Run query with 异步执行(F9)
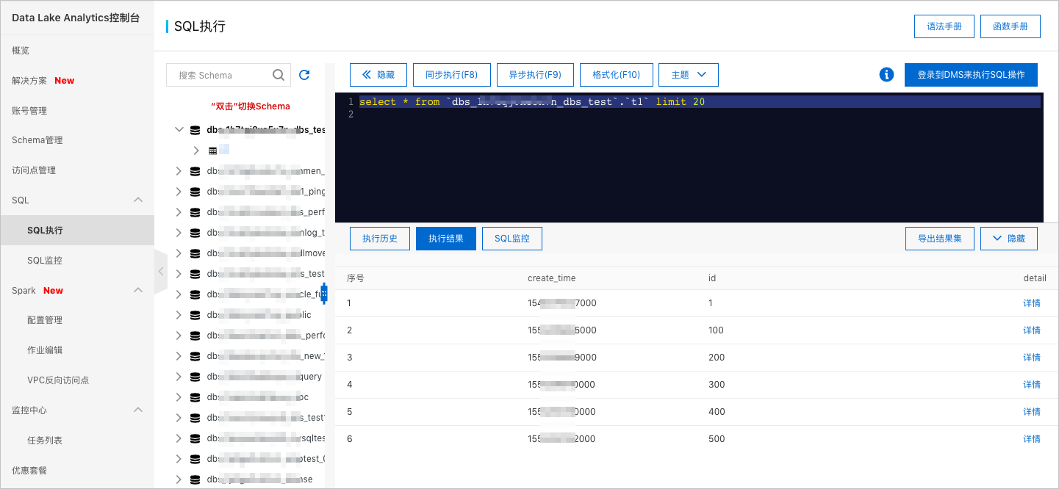 click(535, 75)
